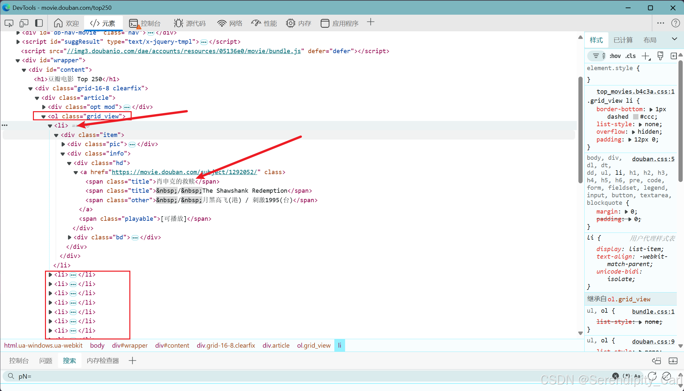684x391 pixels.
Task: Toggle rendering emulations paintbrush icon
Action: [x=660, y=56]
